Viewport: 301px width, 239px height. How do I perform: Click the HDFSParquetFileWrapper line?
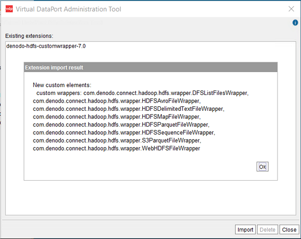(x=121, y=125)
